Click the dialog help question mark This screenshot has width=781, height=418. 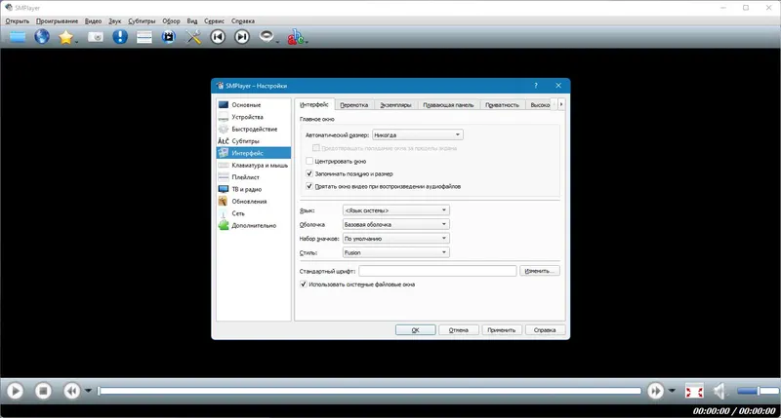pos(536,86)
